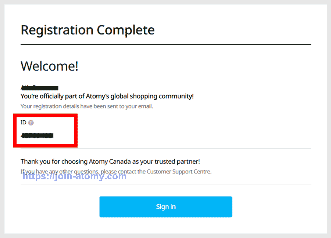Click the horizontal rule under Registration Complete
The width and height of the screenshot is (331, 238).
click(x=165, y=44)
